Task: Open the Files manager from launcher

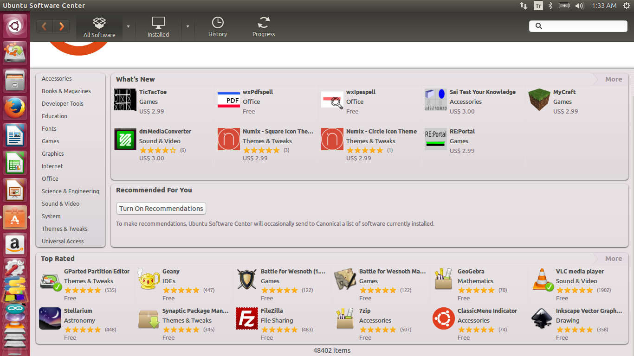Action: 15,80
